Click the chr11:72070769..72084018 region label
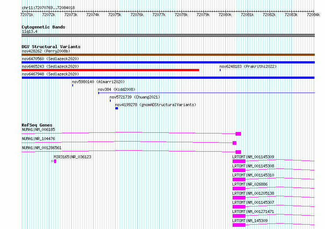The image size is (325, 229). (x=48, y=8)
